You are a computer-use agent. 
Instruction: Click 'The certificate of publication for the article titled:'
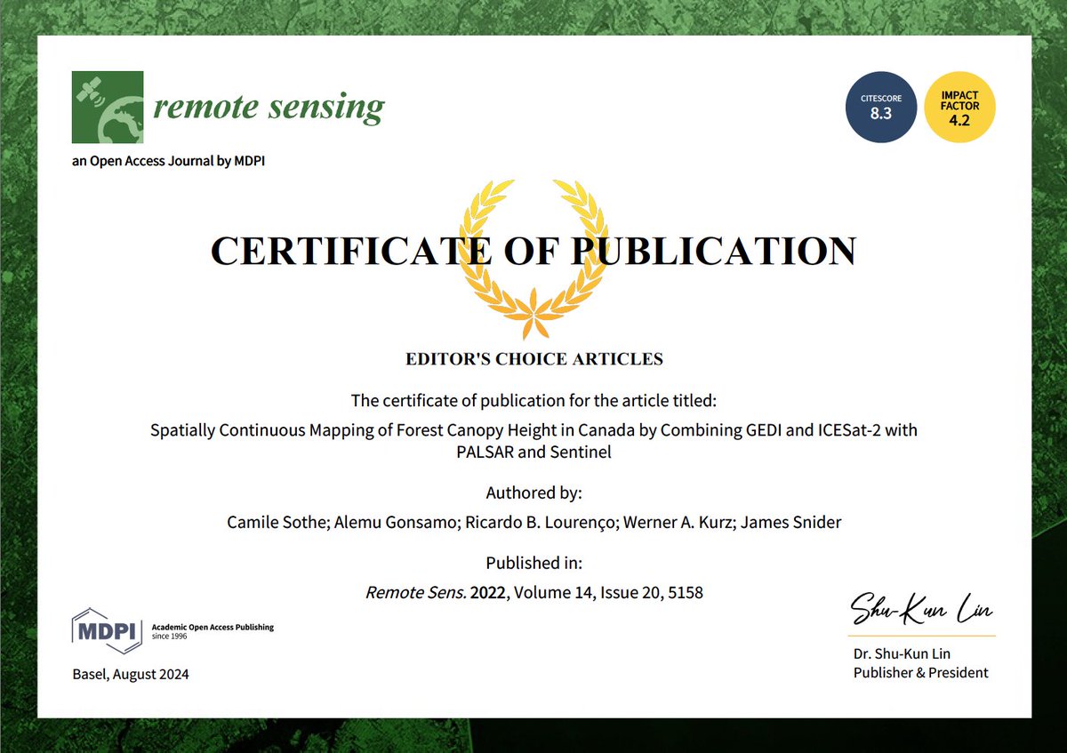[534, 399]
